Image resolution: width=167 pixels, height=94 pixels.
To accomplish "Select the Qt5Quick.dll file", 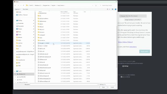I will (42, 70).
